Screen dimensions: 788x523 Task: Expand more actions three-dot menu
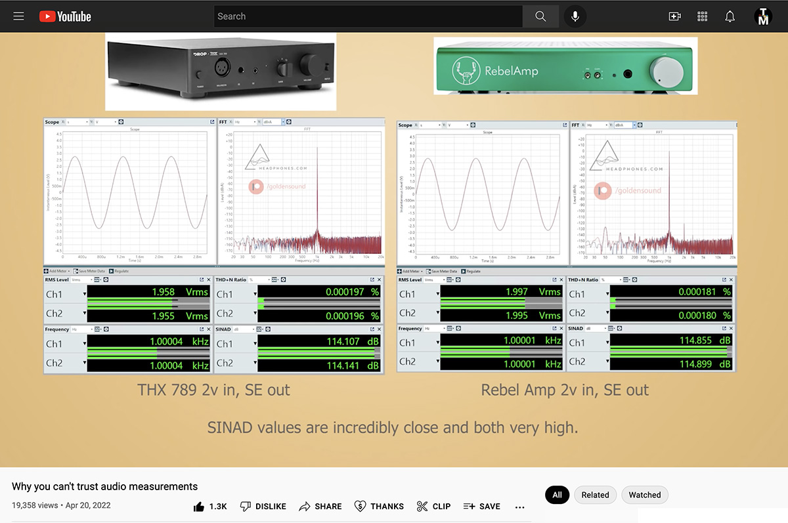(520, 507)
